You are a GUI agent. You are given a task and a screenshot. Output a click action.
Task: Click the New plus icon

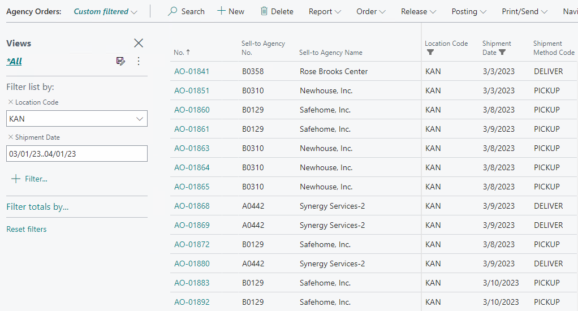(222, 11)
